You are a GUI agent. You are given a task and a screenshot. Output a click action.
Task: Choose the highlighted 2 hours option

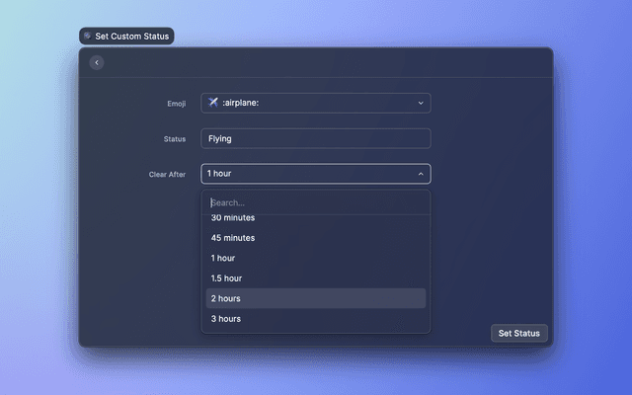click(226, 298)
